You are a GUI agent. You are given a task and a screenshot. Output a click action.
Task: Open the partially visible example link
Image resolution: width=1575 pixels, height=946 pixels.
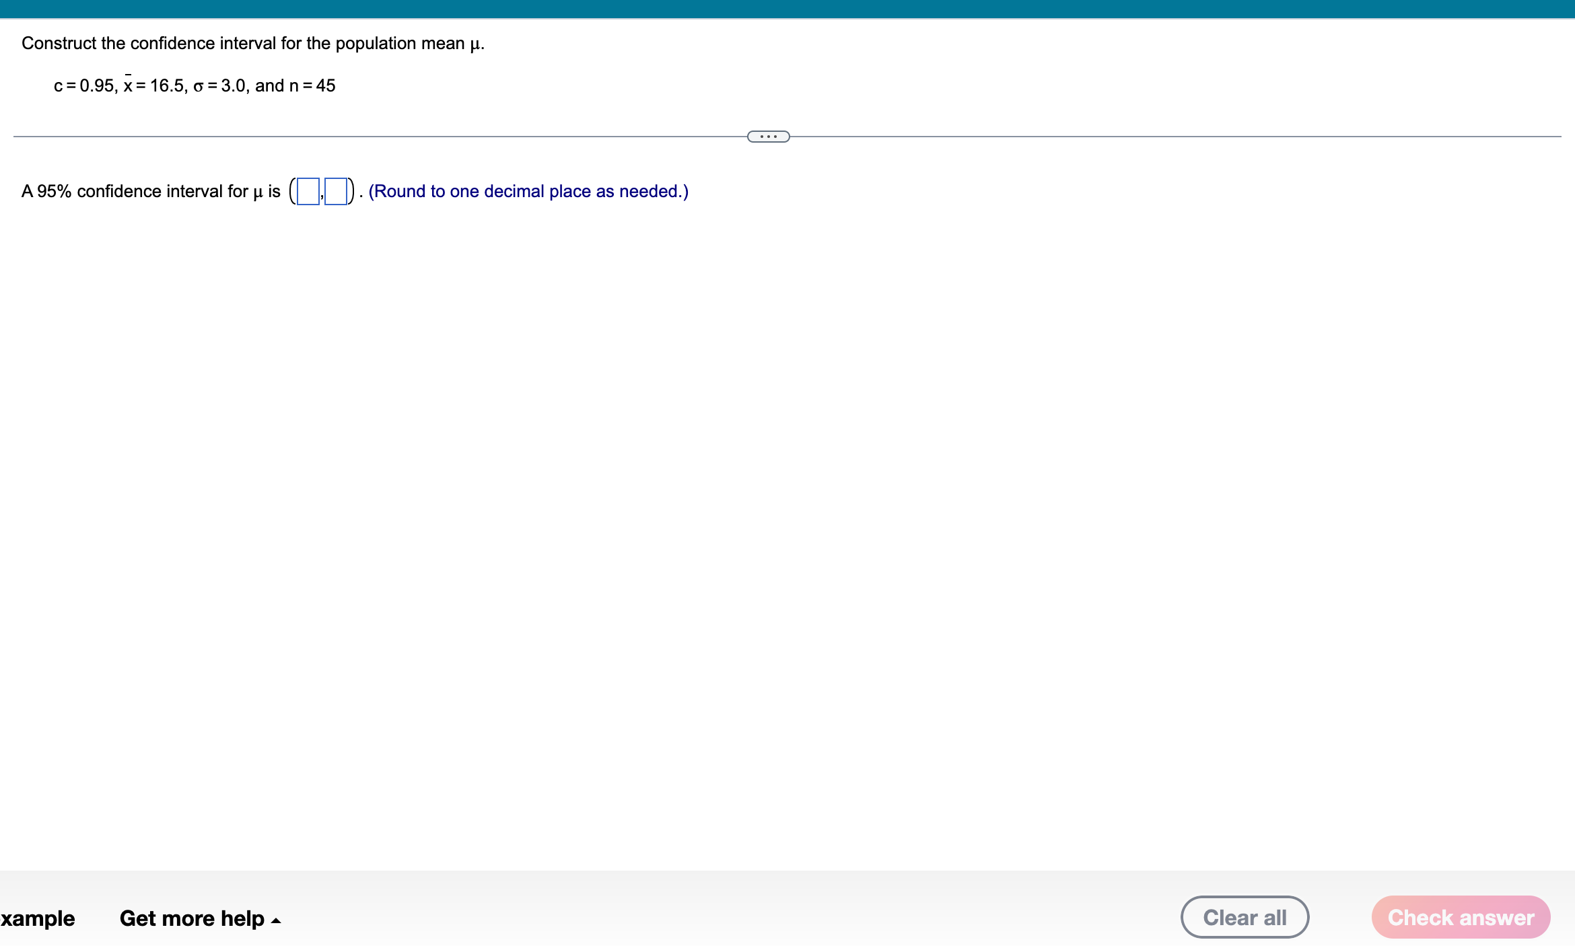(x=38, y=918)
